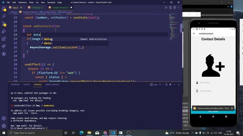243x136 pixels.
Task: Click the ENG language indicator
Action: point(220,133)
